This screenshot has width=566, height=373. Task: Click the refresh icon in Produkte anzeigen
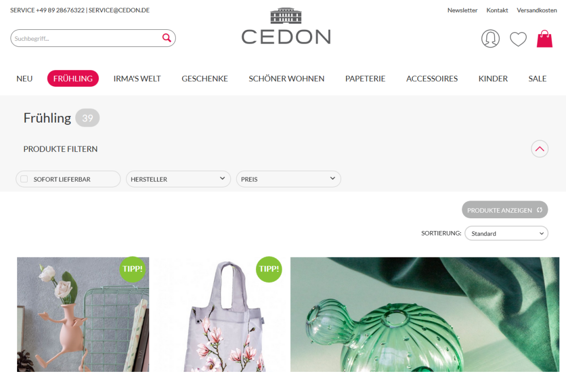[x=539, y=210]
